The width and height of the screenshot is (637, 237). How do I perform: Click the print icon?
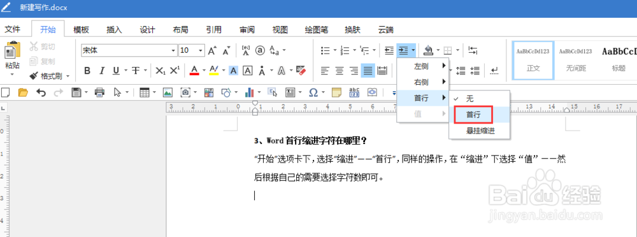click(99, 92)
